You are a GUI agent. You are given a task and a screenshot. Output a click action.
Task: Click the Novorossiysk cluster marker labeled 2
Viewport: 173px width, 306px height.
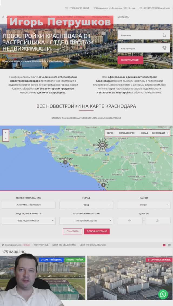[65, 162]
